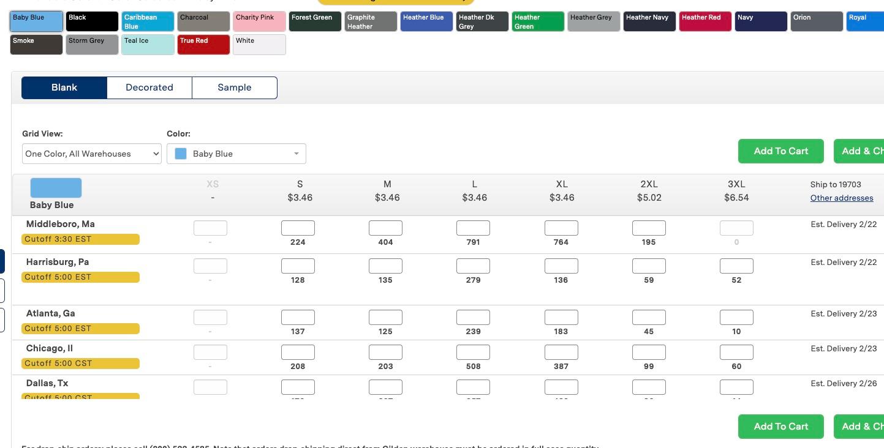
Task: Open the Sample tab
Action: click(x=235, y=88)
